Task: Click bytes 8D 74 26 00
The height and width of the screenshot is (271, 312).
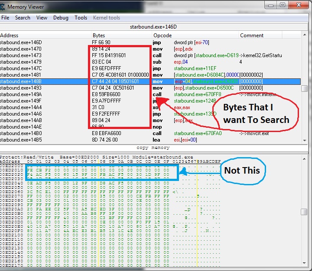Action: [x=105, y=140]
